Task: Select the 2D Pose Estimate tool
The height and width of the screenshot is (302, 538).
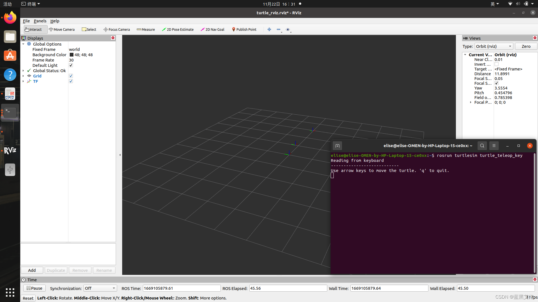Action: coord(178,29)
